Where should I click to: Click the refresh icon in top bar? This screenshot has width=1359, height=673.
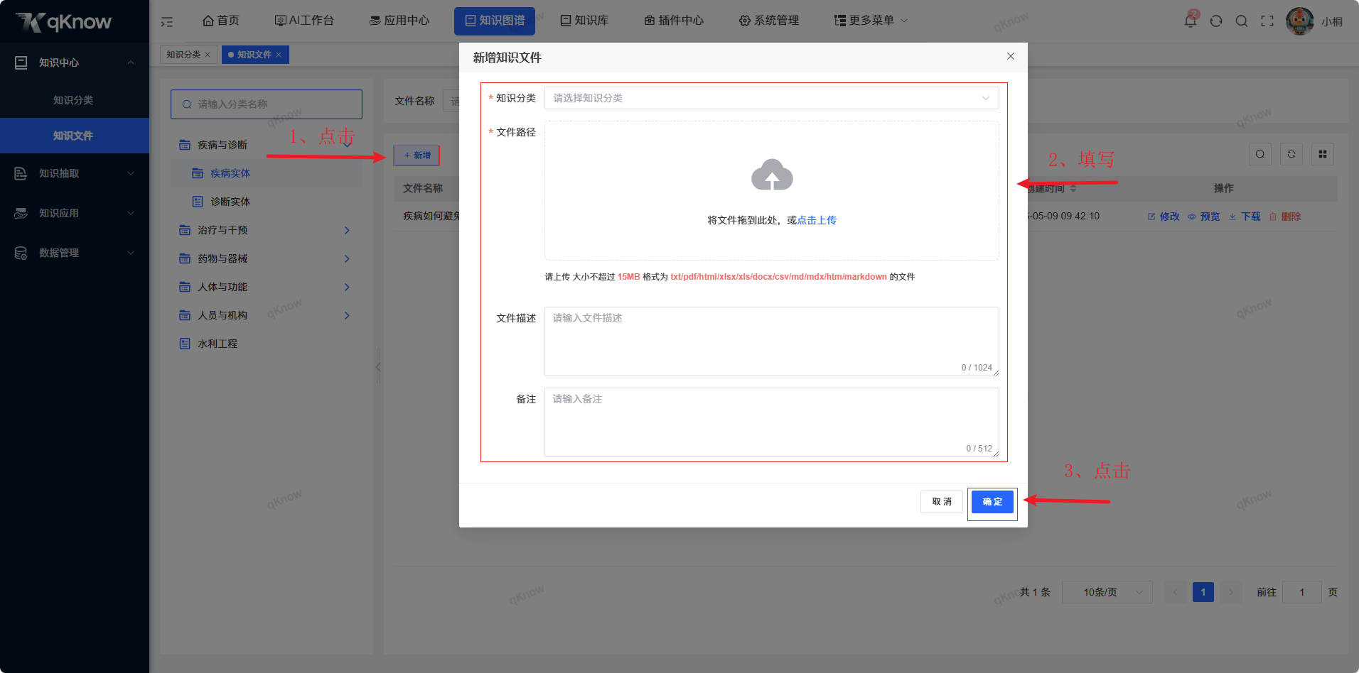pos(1216,21)
